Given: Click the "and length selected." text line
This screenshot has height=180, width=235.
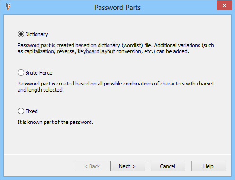Looking at the screenshot, I should (41, 90).
